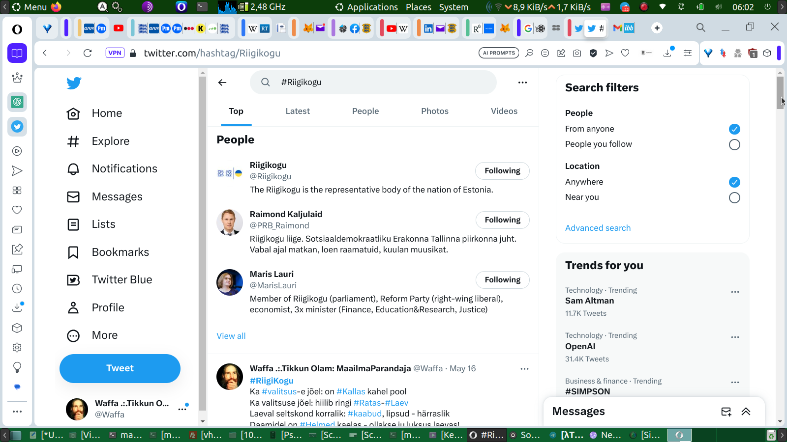Click the blue Tweet button
Viewport: 787px width, 442px height.
(120, 368)
